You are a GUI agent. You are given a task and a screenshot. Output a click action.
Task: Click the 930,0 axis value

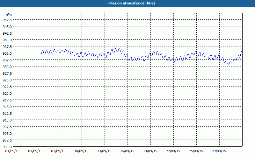tap(7, 67)
